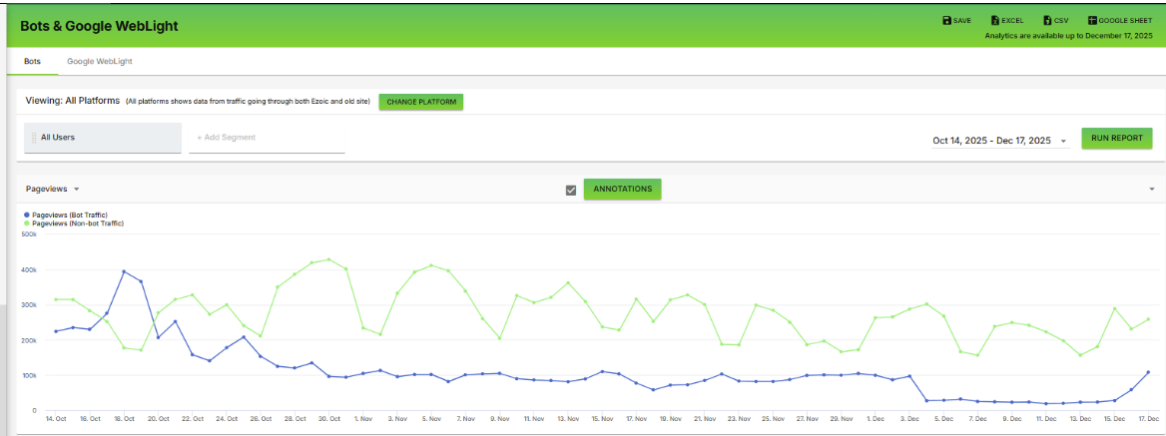Click the SAVE floppy disk icon
Image resolution: width=1166 pixels, height=436 pixels.
click(946, 21)
